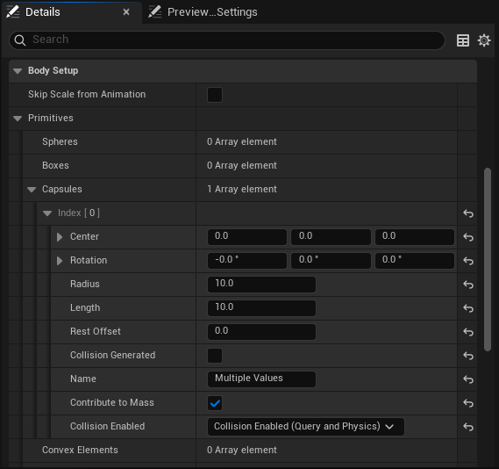Click the Details panel vertical scrollbar

(x=488, y=260)
